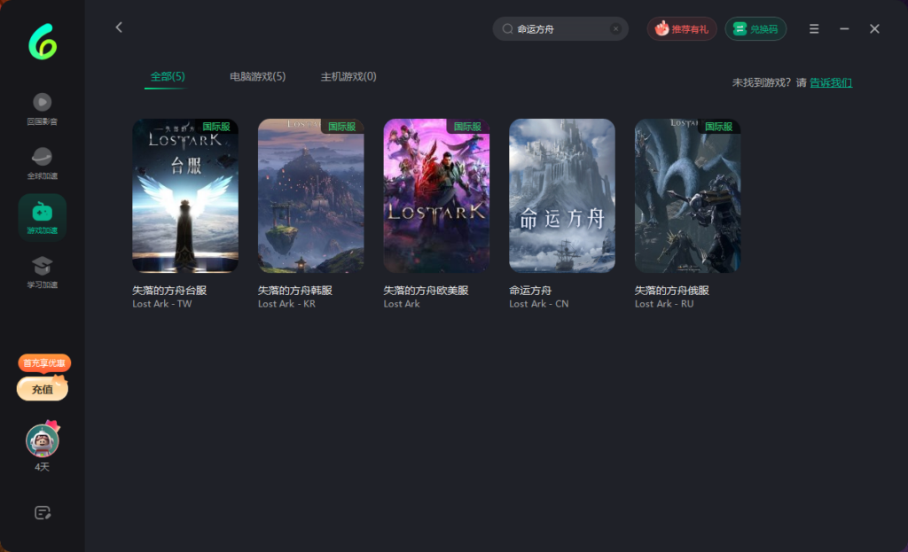Click the back arrow icon
908x552 pixels.
tap(119, 27)
